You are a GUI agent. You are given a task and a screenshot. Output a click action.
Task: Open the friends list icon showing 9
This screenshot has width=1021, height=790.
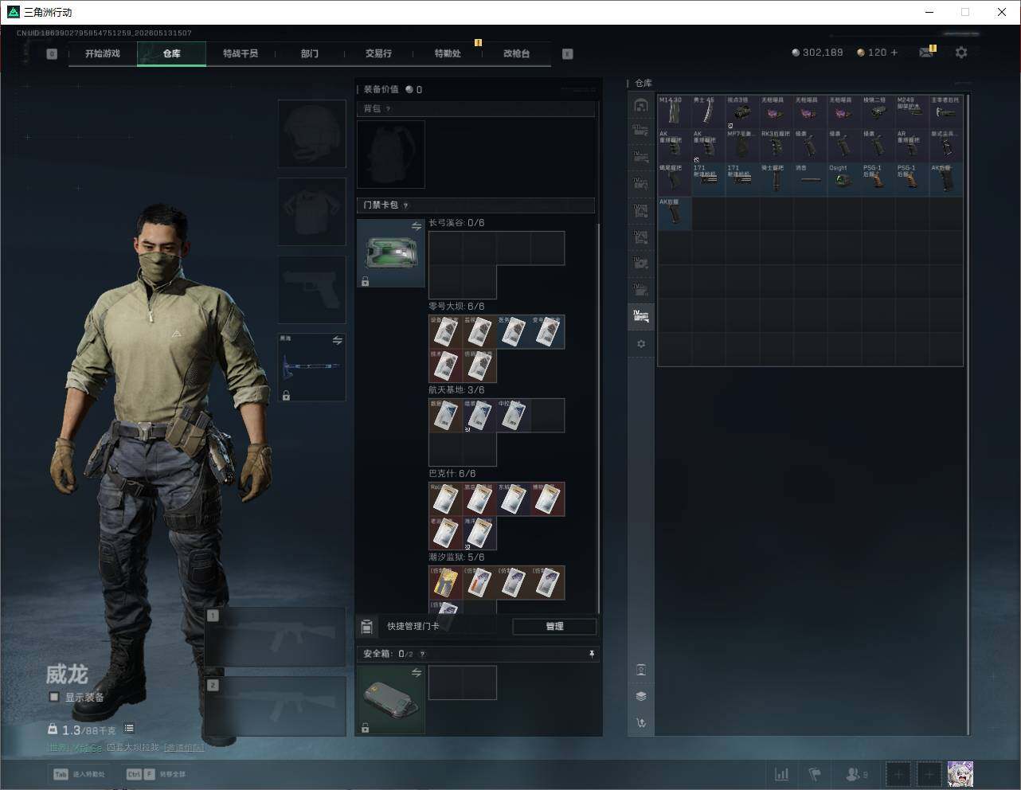coord(856,774)
